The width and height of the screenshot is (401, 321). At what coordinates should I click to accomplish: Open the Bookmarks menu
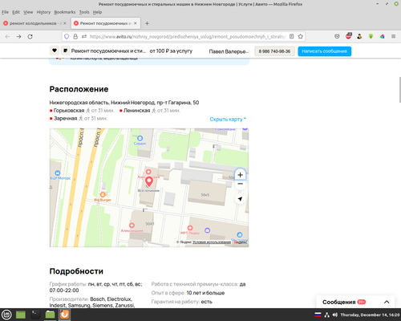click(65, 12)
